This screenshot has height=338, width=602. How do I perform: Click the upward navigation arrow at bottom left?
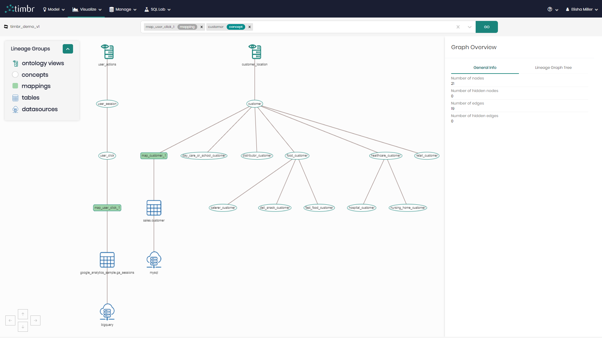click(23, 314)
